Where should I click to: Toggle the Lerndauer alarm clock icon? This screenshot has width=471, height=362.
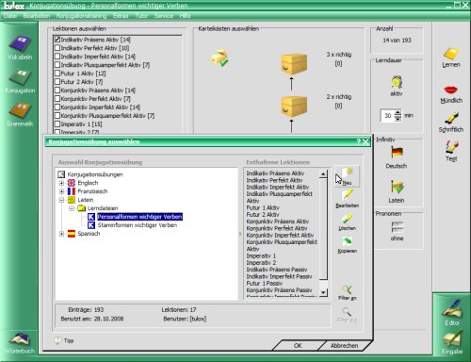397,82
